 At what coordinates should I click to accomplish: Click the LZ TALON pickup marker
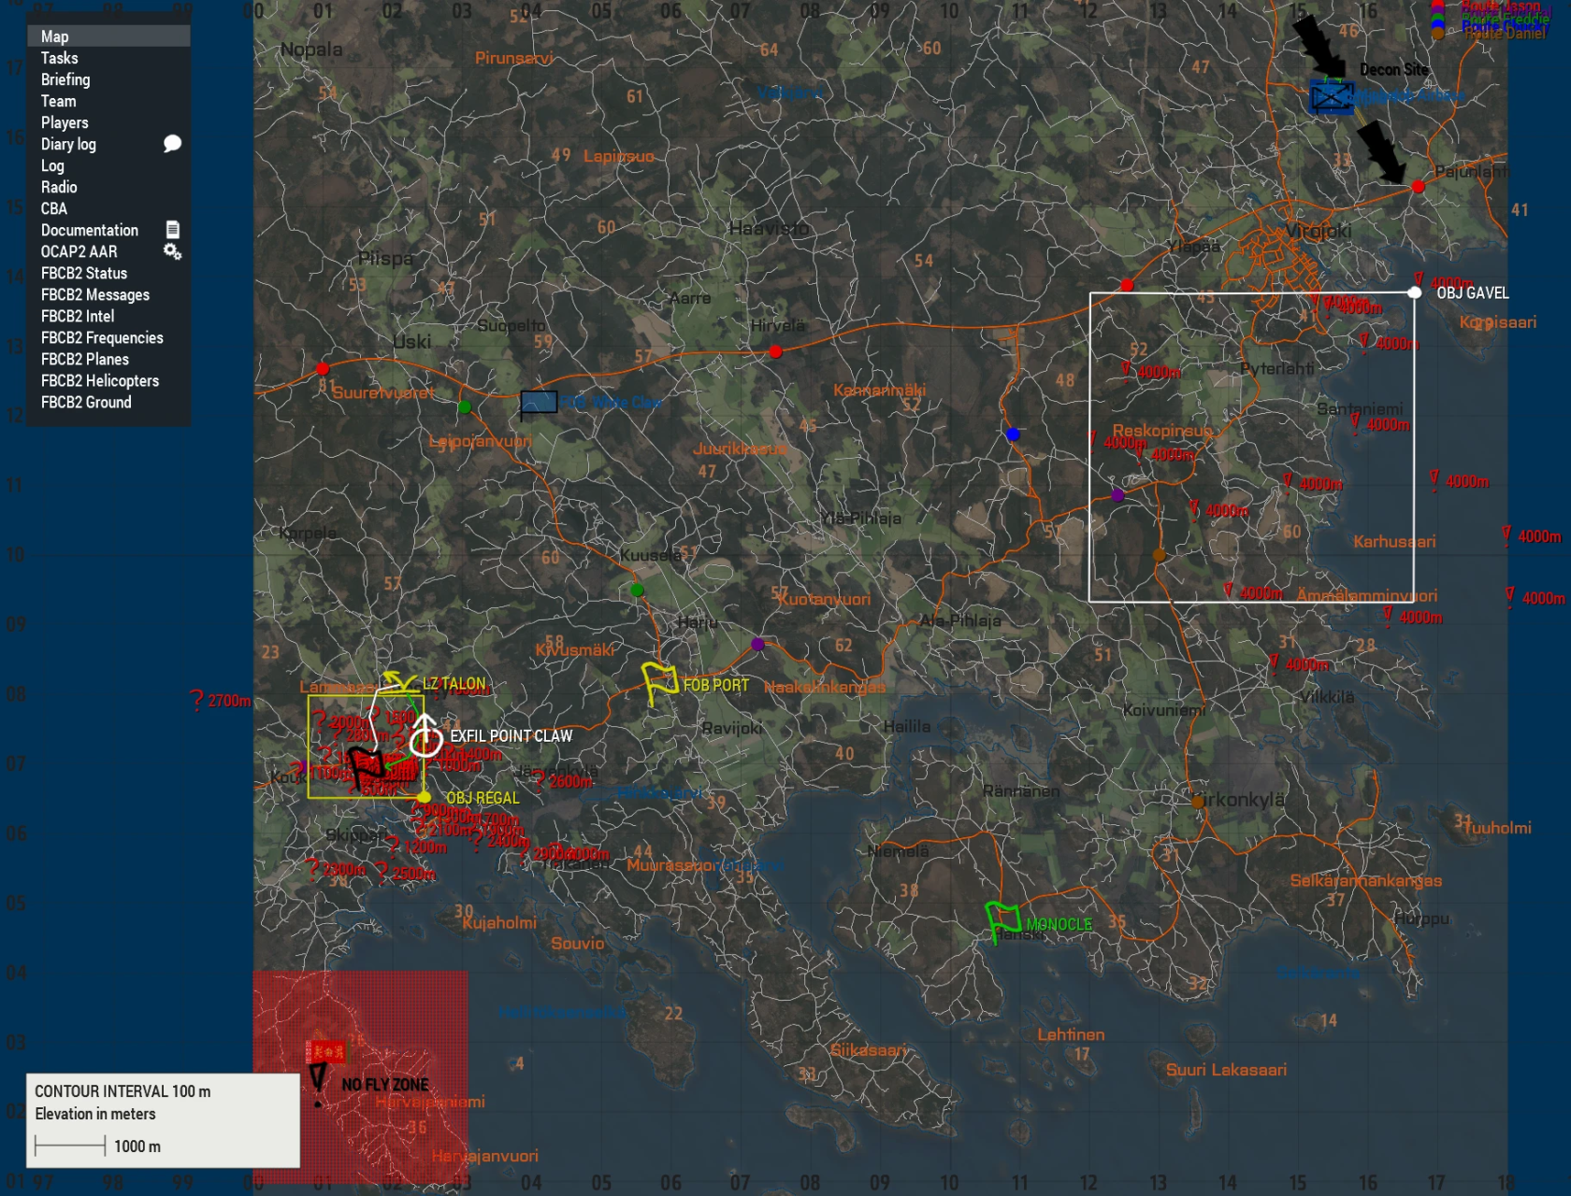coord(400,679)
